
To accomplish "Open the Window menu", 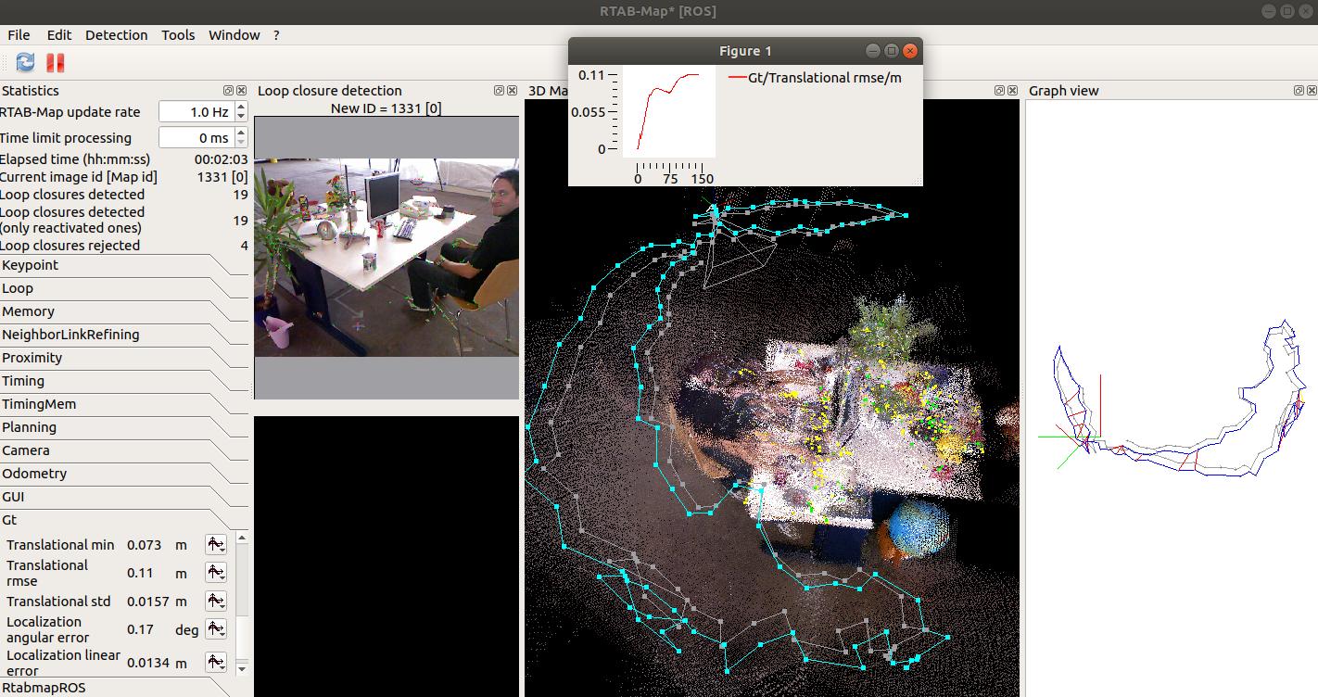I will pos(234,34).
